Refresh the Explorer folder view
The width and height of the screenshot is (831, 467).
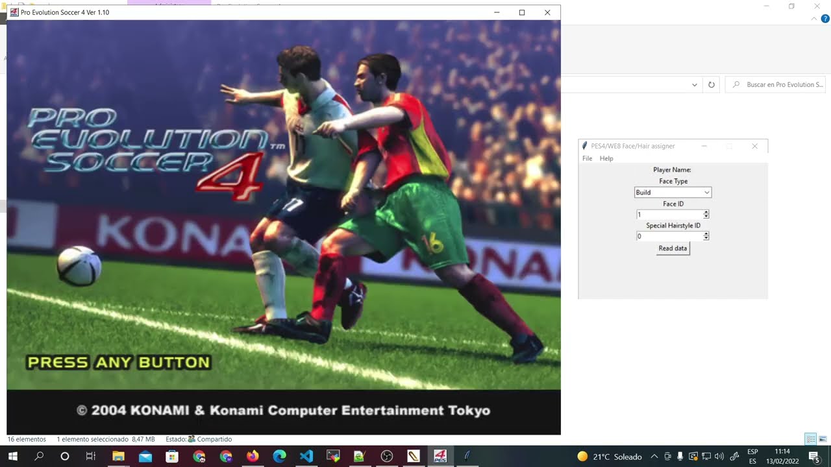tap(712, 85)
